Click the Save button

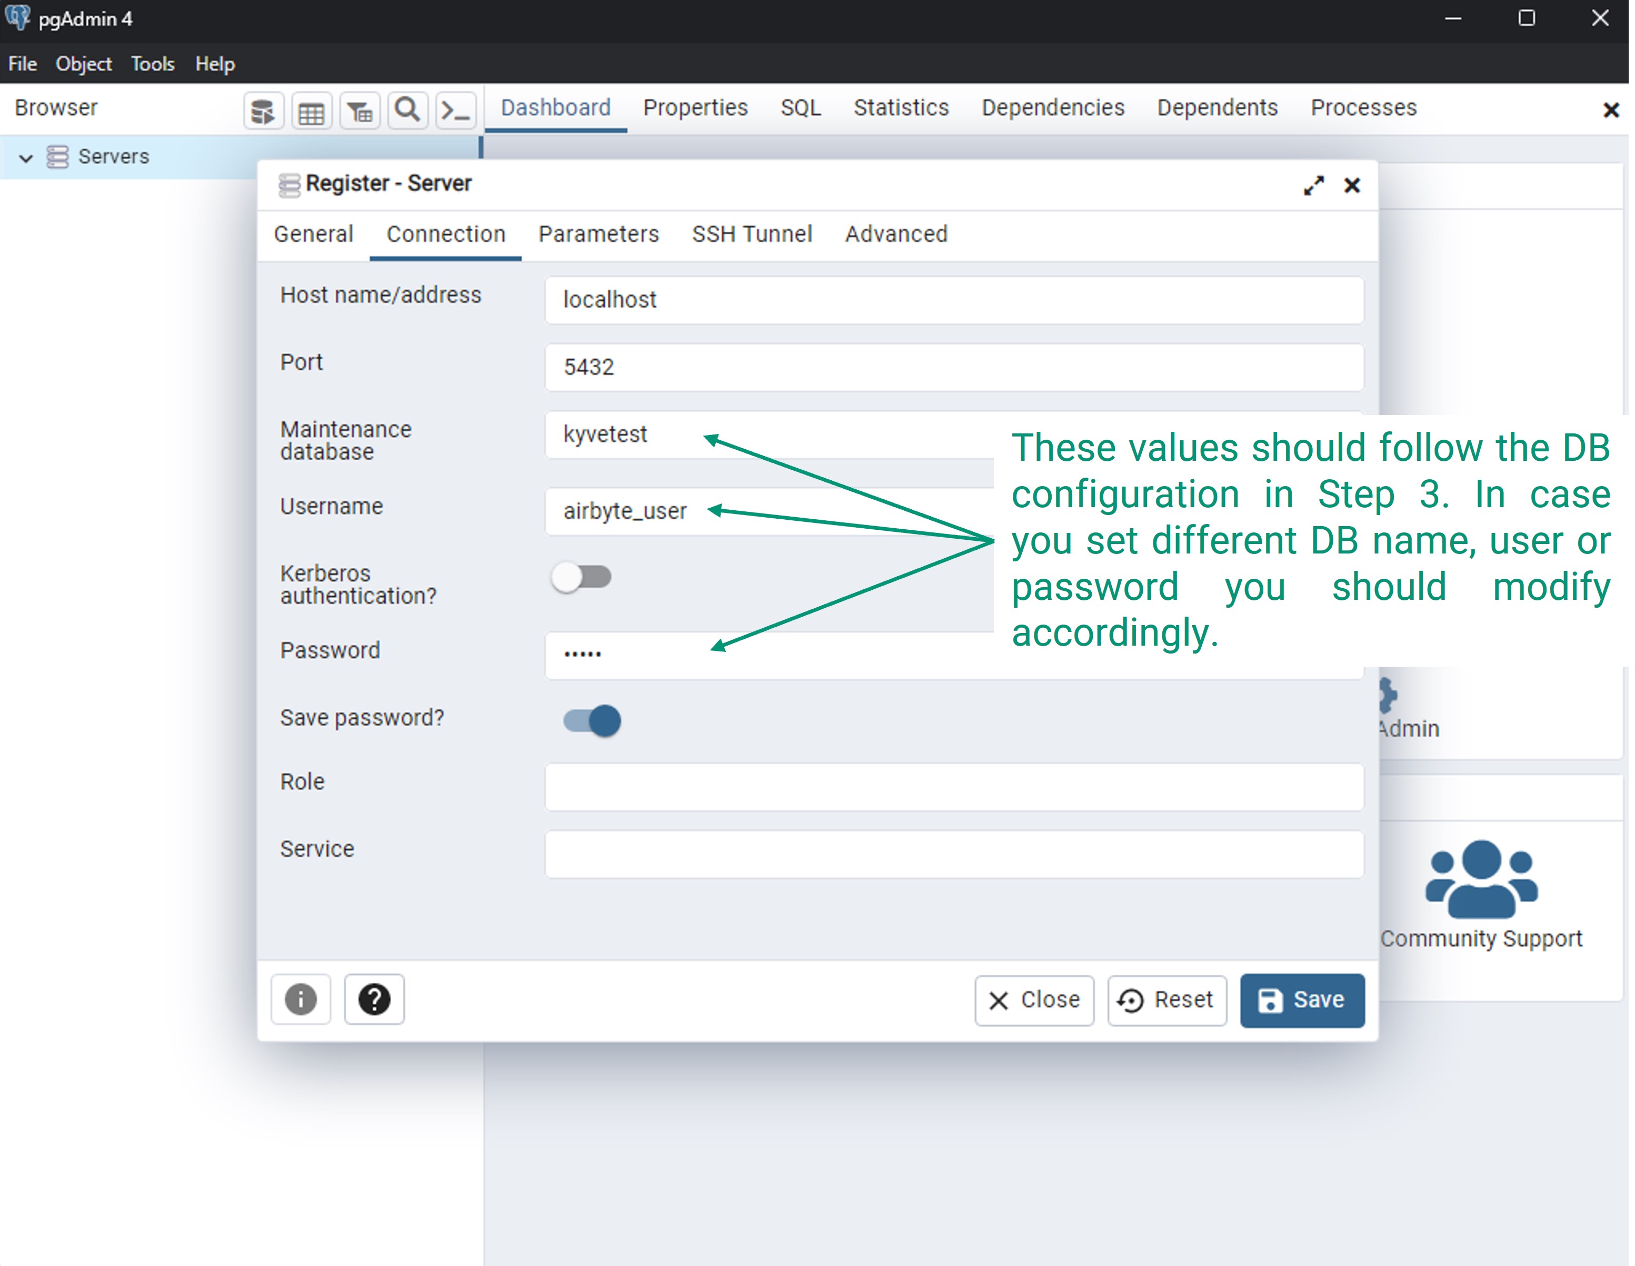(x=1302, y=1000)
